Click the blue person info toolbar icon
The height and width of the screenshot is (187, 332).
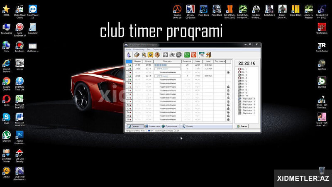129,55
